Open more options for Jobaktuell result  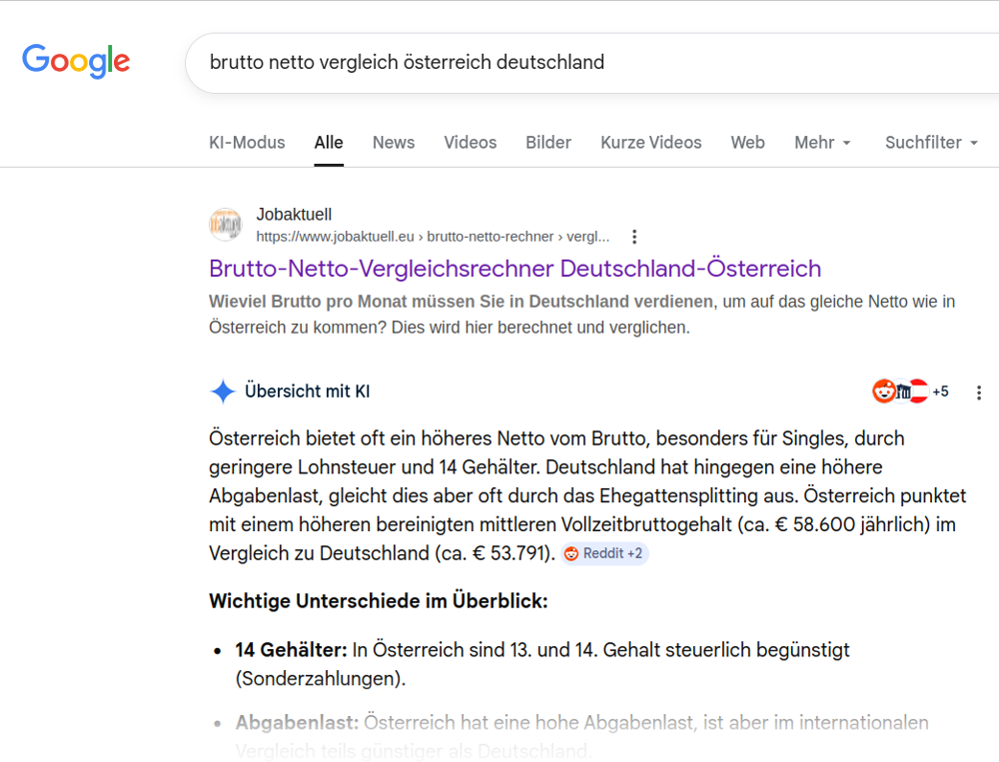click(634, 237)
